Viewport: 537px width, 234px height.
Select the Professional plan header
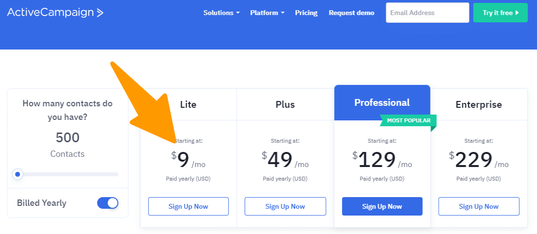click(x=382, y=102)
